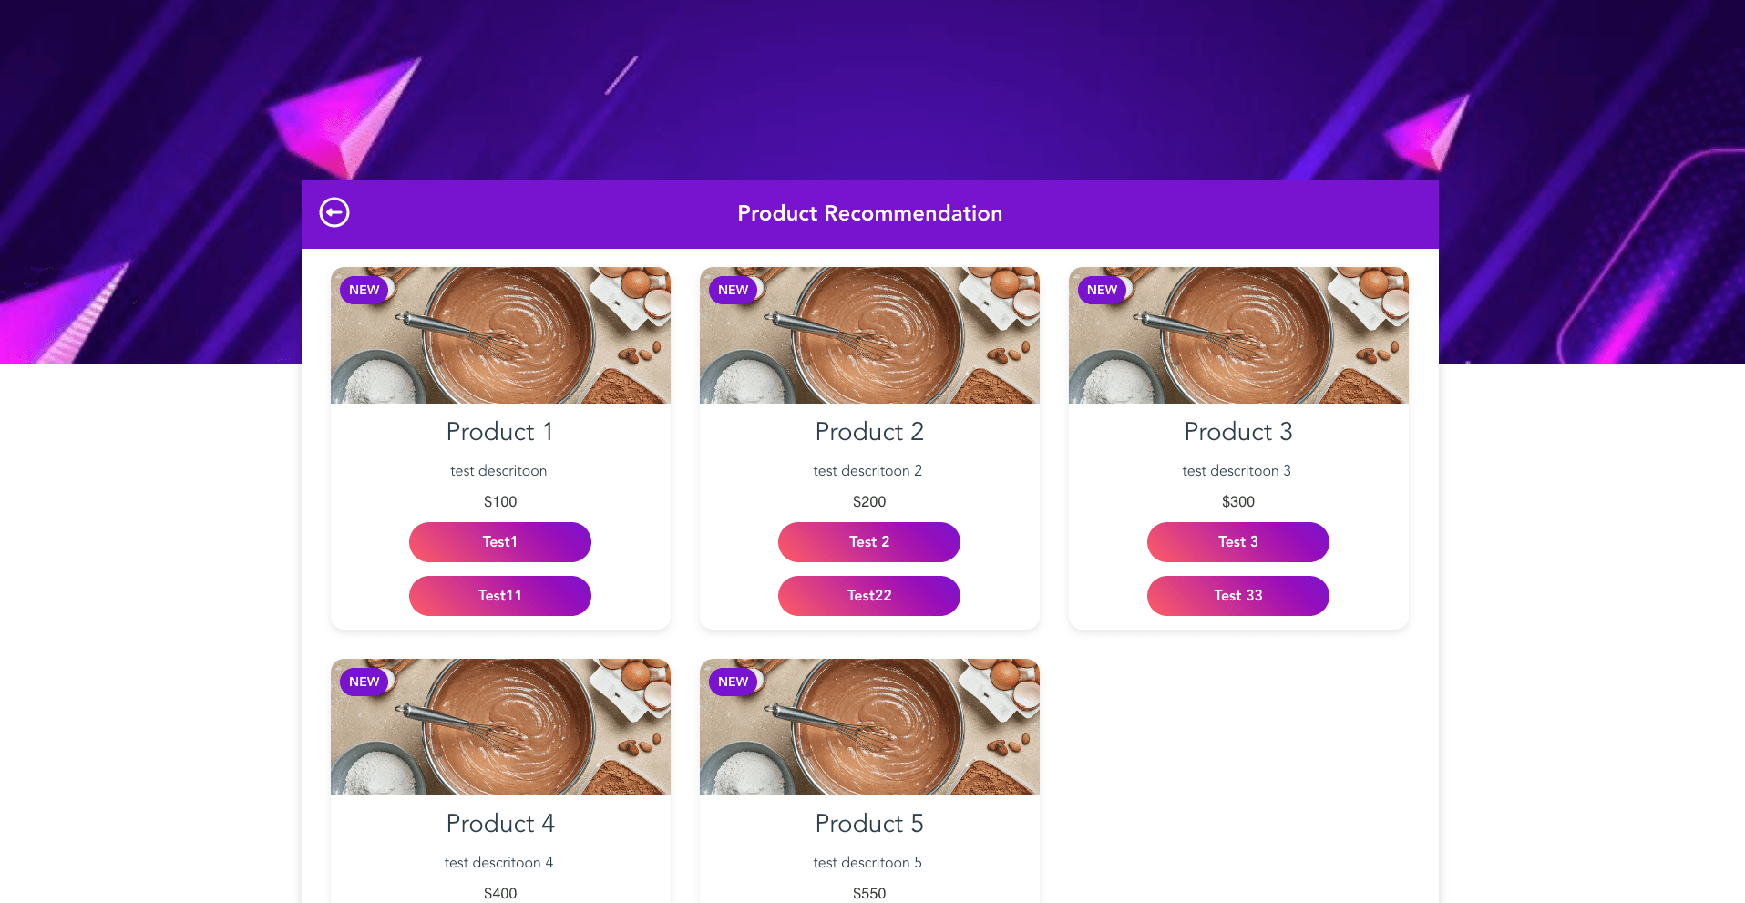Open the Product 4 image thumbnail
This screenshot has width=1745, height=903.
tap(500, 727)
